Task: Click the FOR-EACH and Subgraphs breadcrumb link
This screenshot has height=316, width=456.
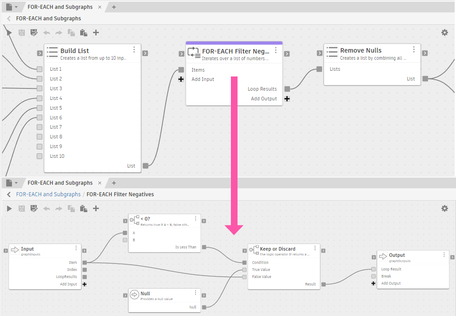Action: coord(48,194)
